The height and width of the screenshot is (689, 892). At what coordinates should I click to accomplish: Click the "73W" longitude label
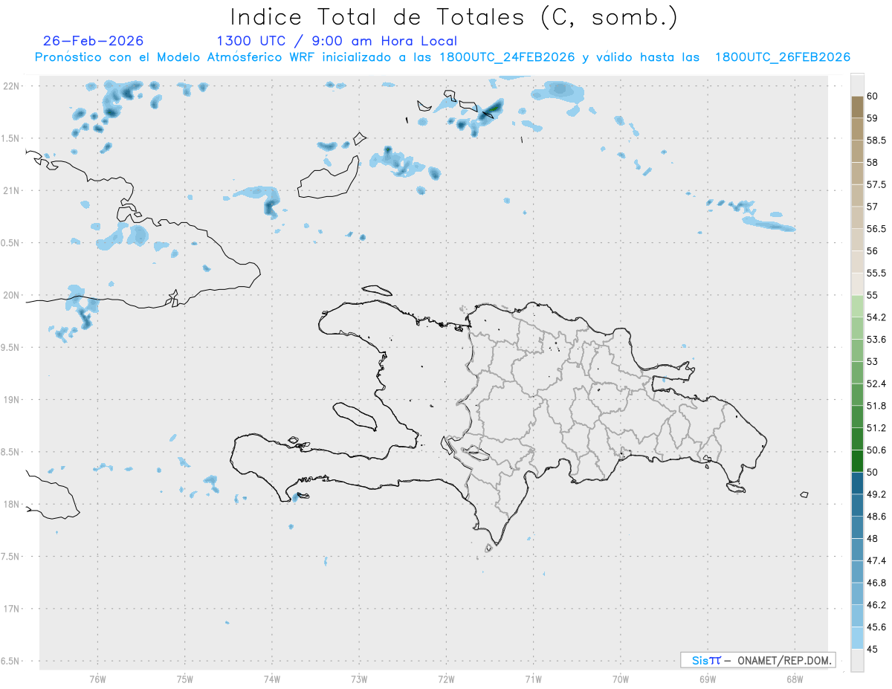click(359, 679)
